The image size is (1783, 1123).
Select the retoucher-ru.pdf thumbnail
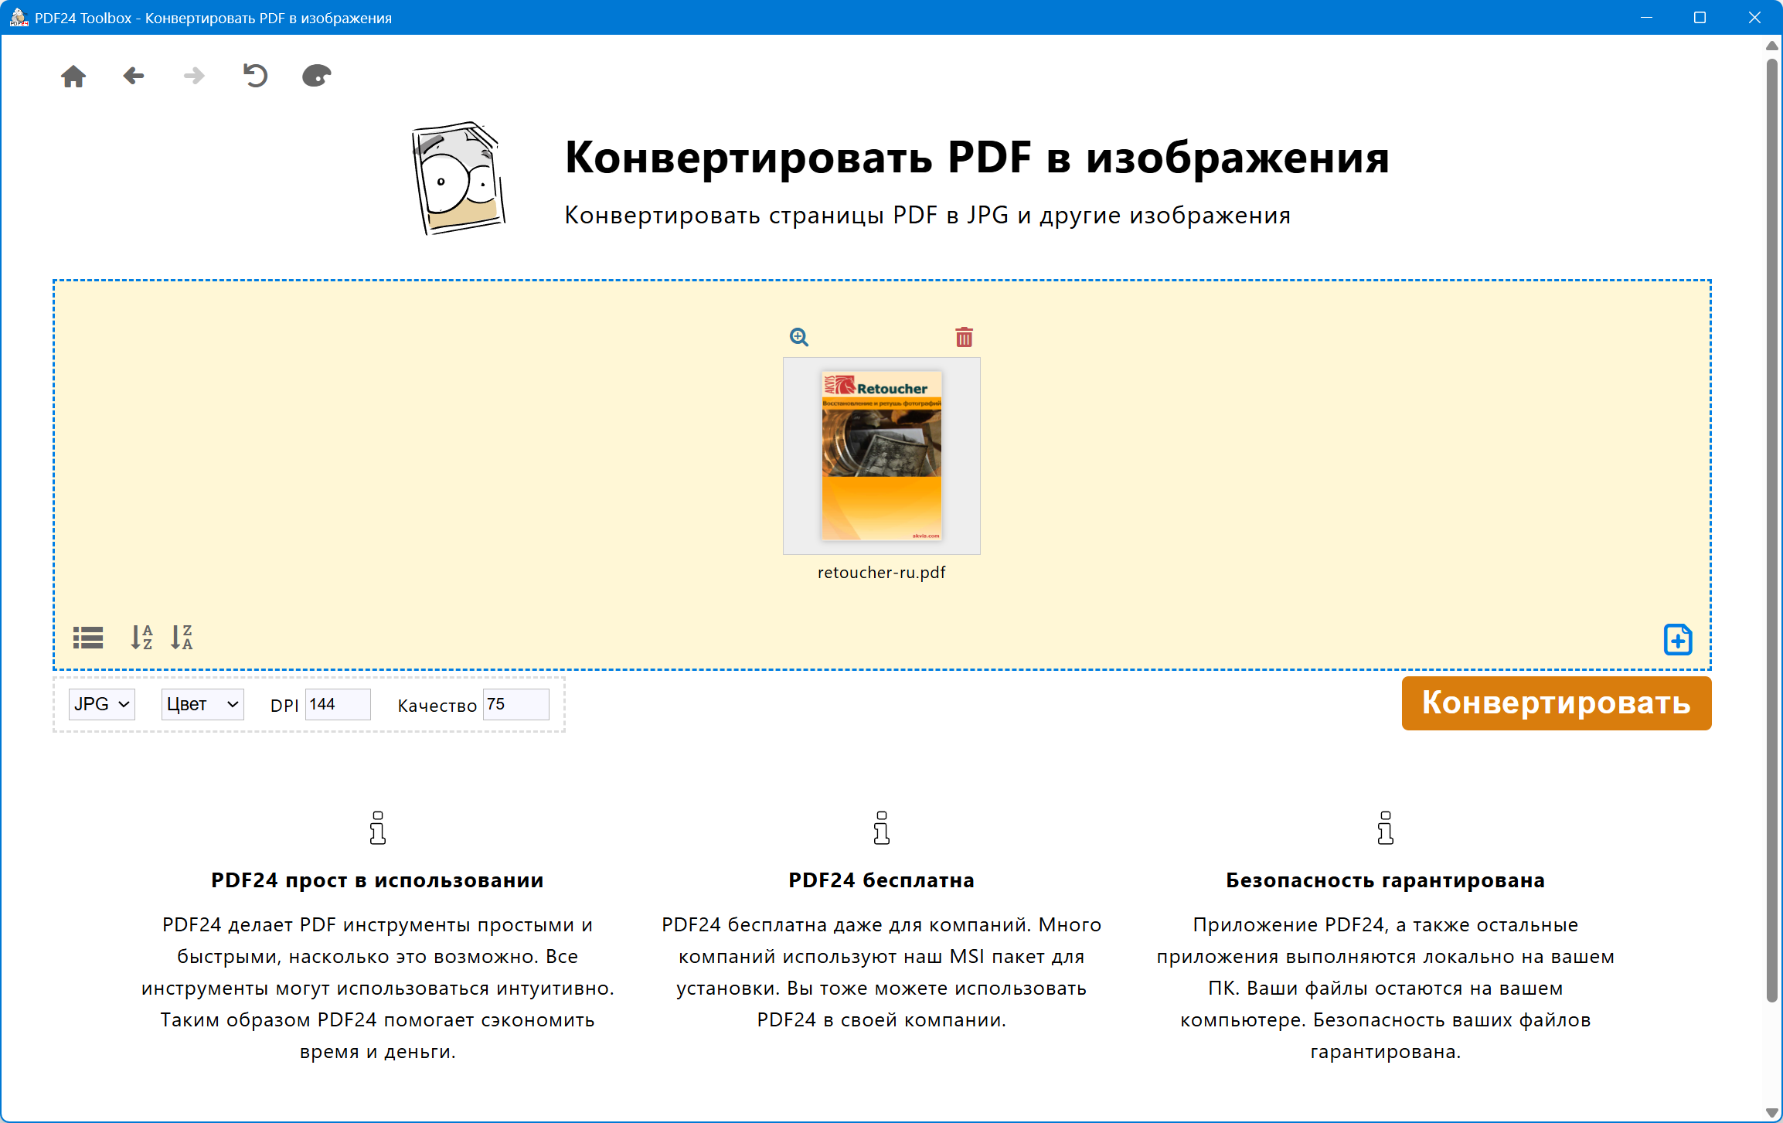[x=881, y=455]
